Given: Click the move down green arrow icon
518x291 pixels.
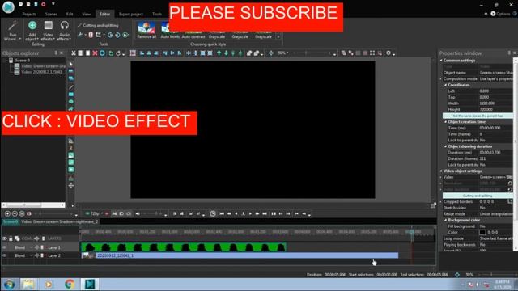Looking at the screenshot, I should [x=226, y=53].
